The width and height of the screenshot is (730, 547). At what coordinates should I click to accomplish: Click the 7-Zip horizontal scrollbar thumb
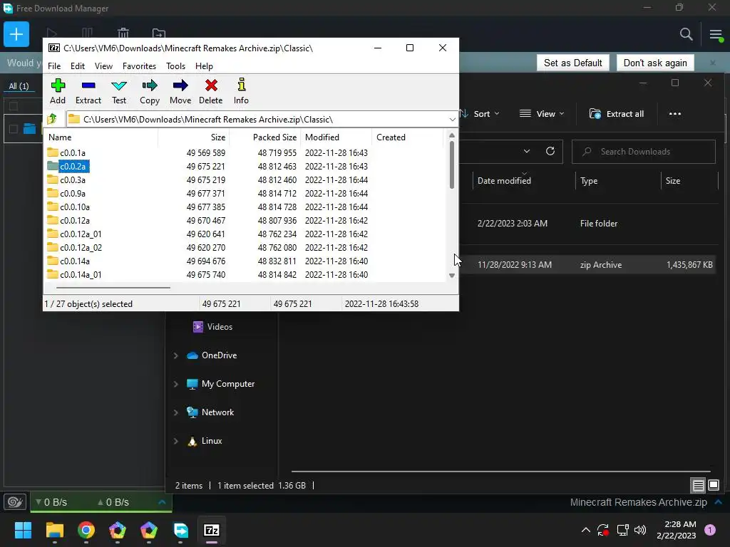pos(113,288)
